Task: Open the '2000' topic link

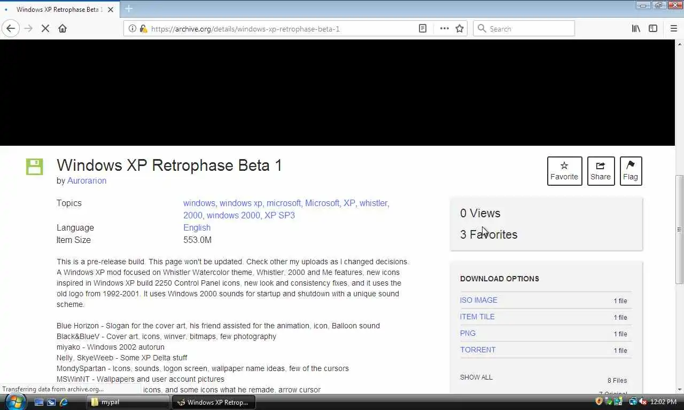Action: 192,216
